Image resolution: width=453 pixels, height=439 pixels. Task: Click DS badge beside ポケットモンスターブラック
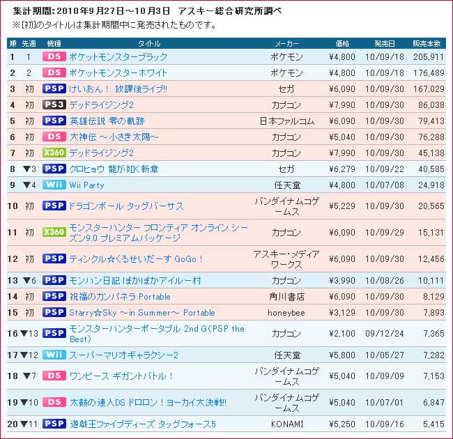[x=54, y=56]
